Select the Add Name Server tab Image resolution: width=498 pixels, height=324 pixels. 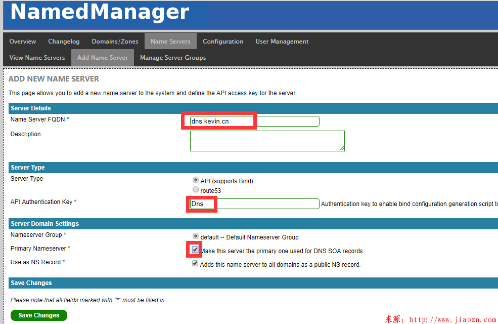(103, 58)
